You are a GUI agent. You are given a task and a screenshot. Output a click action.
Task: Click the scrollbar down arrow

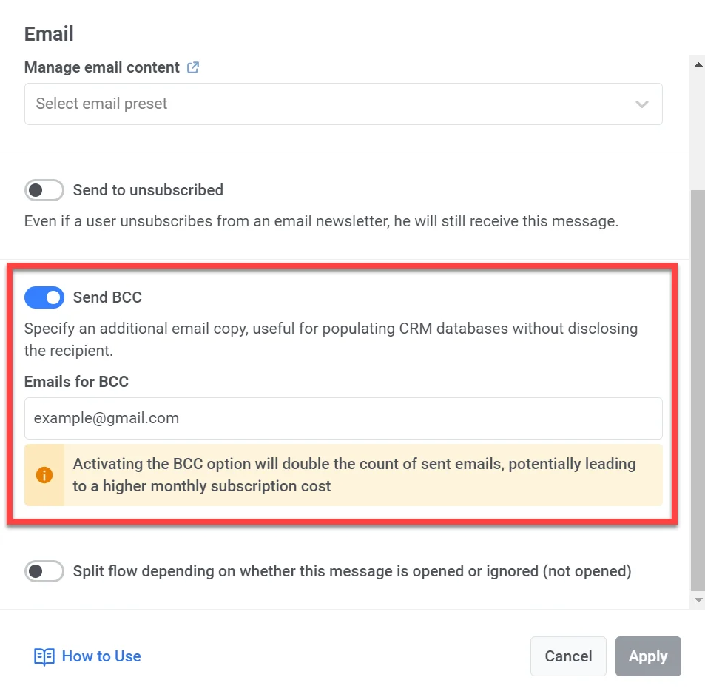pyautogui.click(x=698, y=599)
